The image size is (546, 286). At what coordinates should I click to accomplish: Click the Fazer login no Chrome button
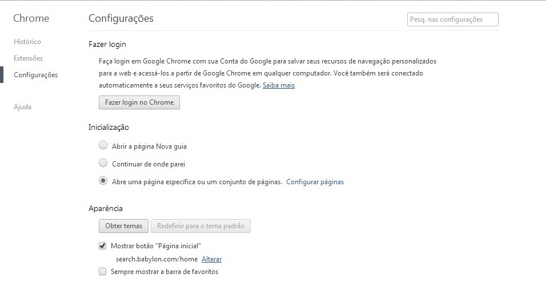point(139,102)
